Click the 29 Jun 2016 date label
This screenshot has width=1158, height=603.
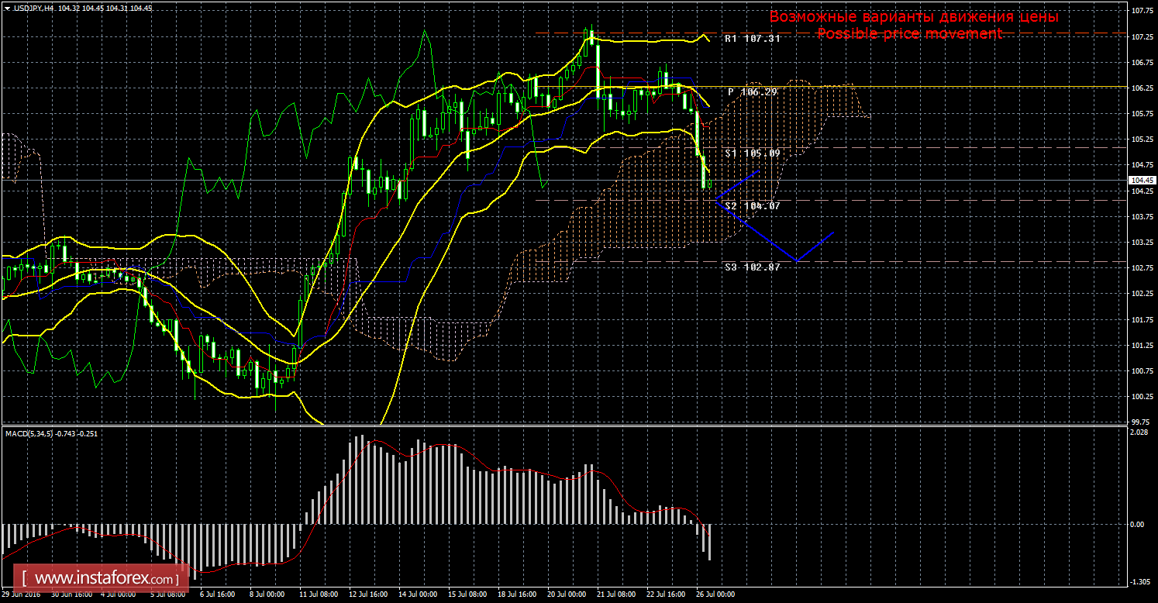pyautogui.click(x=21, y=595)
